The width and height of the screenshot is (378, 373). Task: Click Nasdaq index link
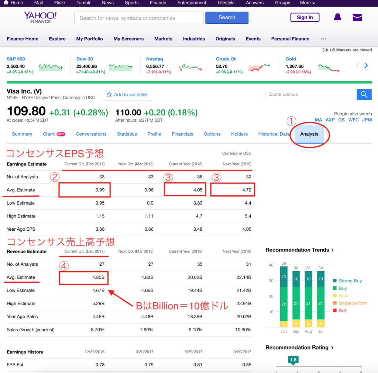[x=155, y=59]
